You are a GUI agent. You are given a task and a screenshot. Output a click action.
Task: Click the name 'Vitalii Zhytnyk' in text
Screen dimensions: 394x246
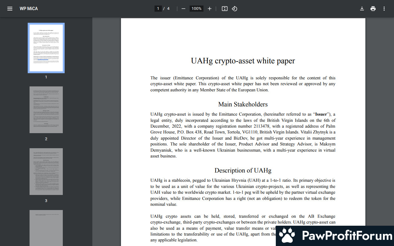[x=314, y=132]
